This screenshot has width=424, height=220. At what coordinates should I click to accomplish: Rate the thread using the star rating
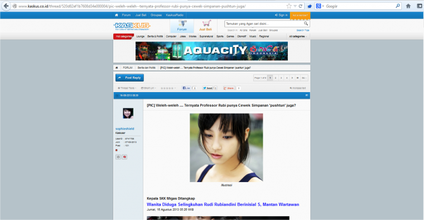pyautogui.click(x=167, y=88)
